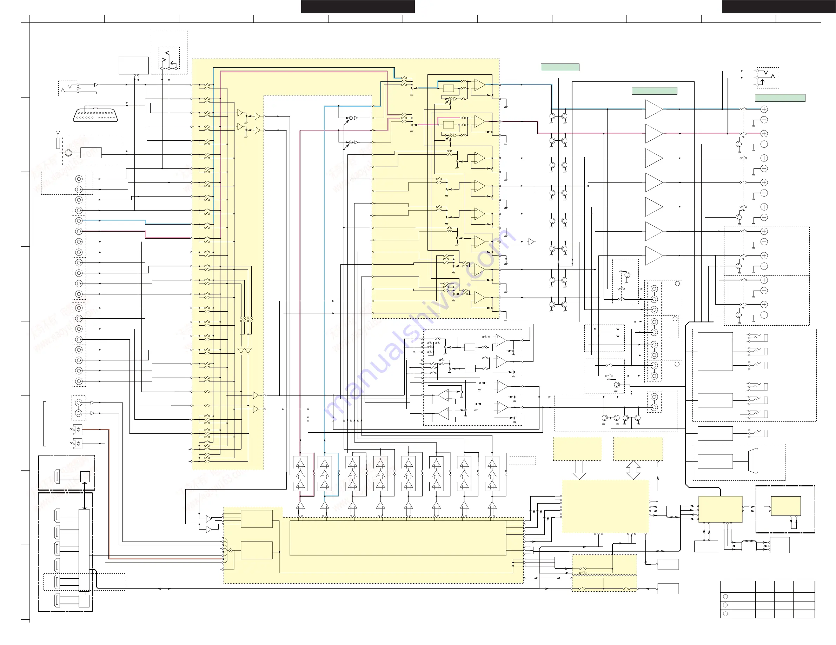Select the wide inner rectangle in yellow DSP block
Image resolution: width=836 pixels, height=645 pixels.
[398, 538]
